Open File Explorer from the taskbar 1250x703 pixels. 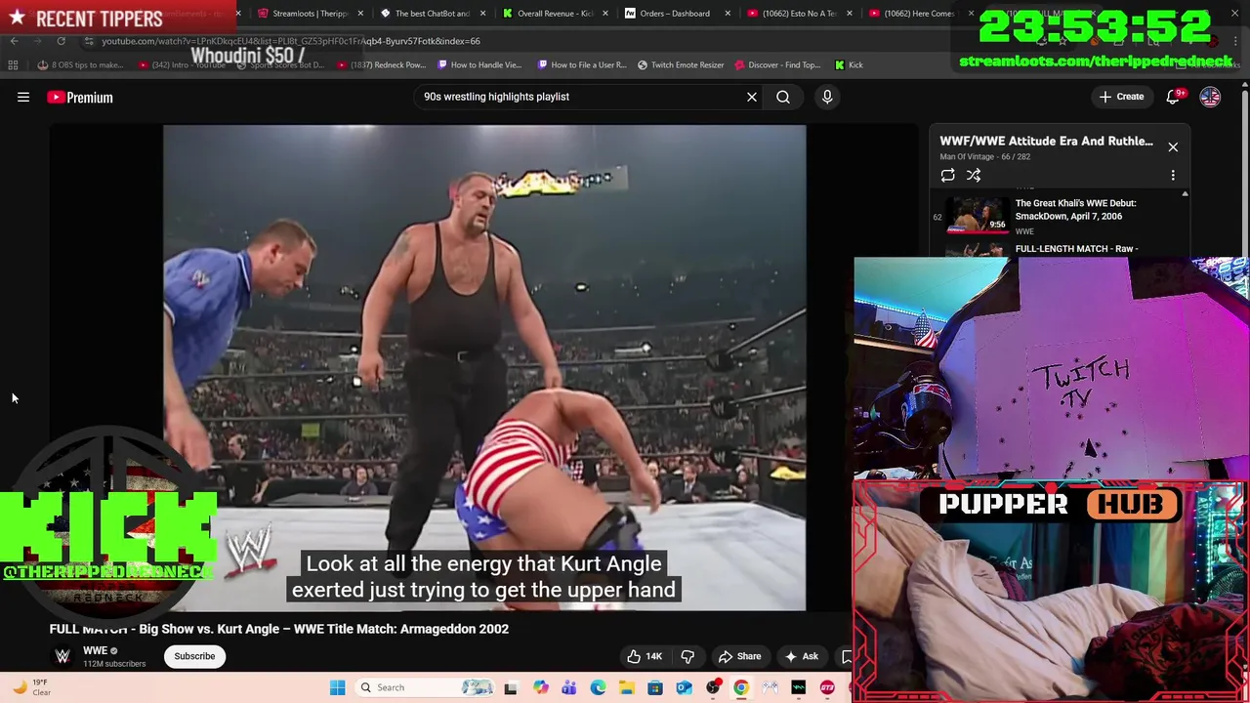(626, 687)
